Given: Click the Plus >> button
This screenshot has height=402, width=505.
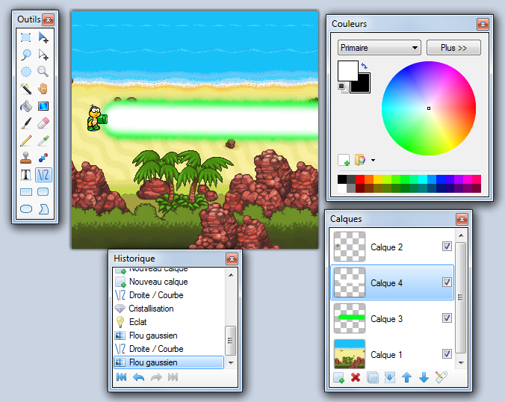Looking at the screenshot, I should (x=453, y=48).
